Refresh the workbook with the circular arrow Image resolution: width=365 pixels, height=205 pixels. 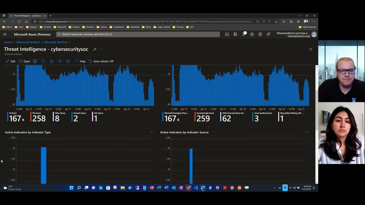(x=43, y=61)
